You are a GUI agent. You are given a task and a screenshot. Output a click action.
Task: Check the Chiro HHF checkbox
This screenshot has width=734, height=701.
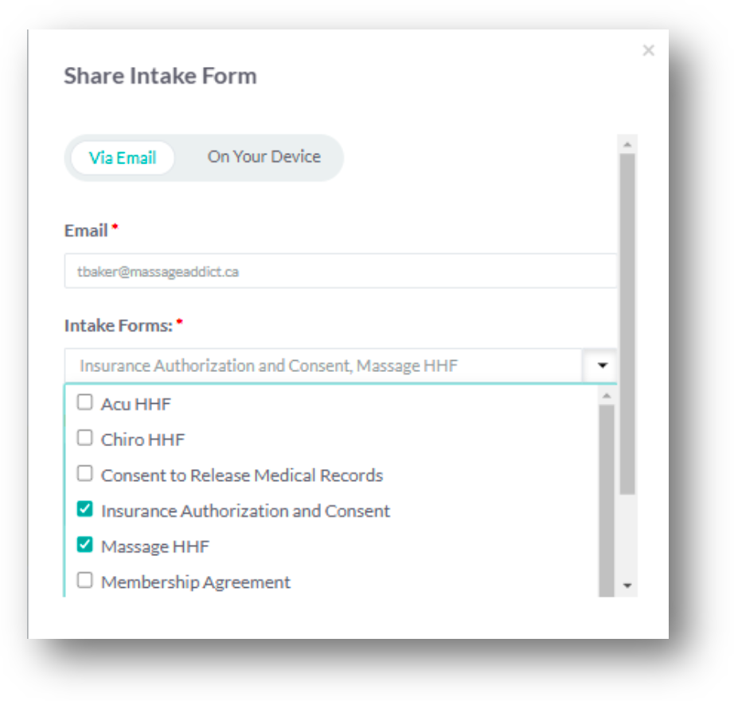[x=84, y=438]
